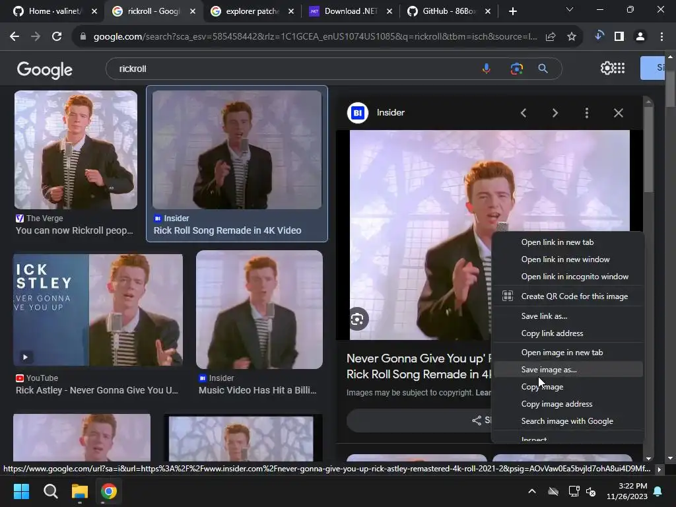This screenshot has width=676, height=507.
Task: Open Never Gonna Give You up title link
Action: pos(419,366)
